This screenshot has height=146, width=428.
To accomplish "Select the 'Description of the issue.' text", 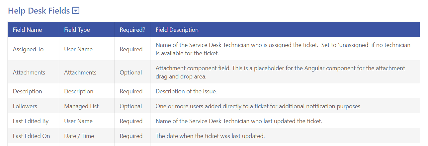I will (186, 91).
